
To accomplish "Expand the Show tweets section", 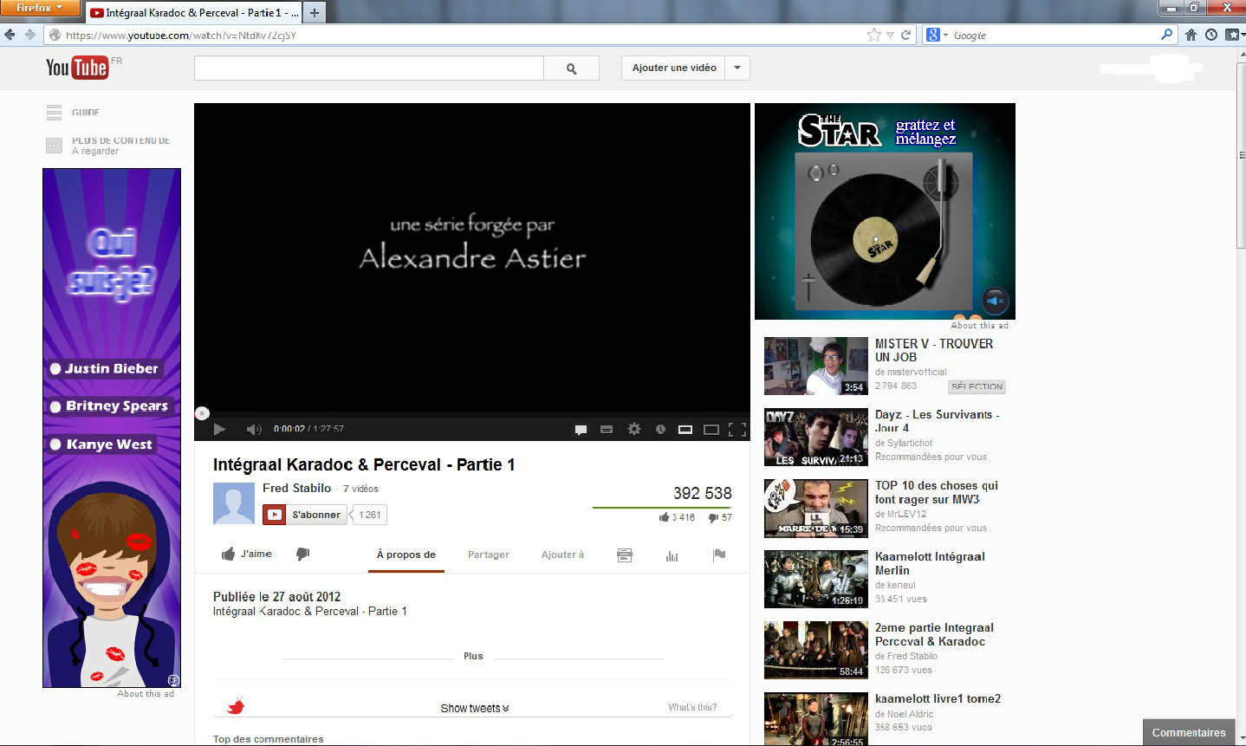I will pyautogui.click(x=475, y=708).
